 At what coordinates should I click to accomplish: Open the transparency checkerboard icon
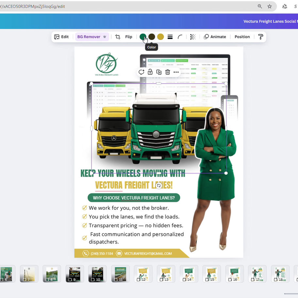tap(193, 37)
